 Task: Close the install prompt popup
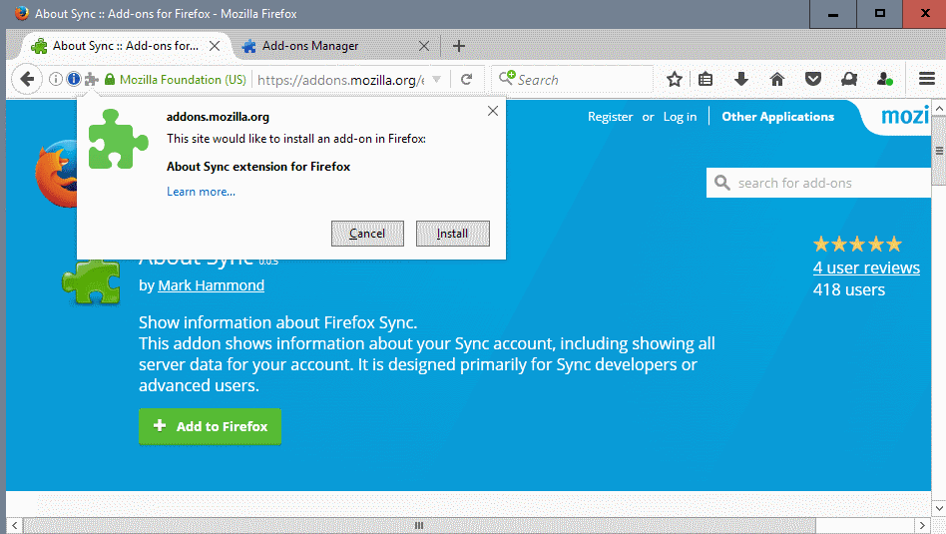[x=492, y=111]
